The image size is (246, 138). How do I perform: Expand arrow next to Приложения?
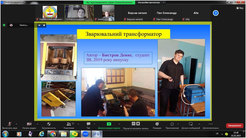(x=178, y=124)
